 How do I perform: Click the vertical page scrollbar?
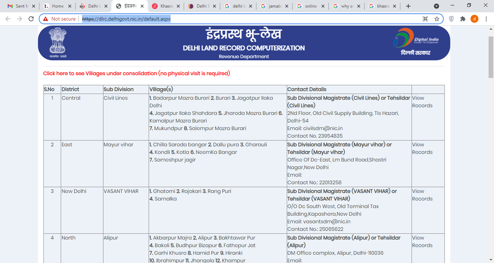pos(491,57)
